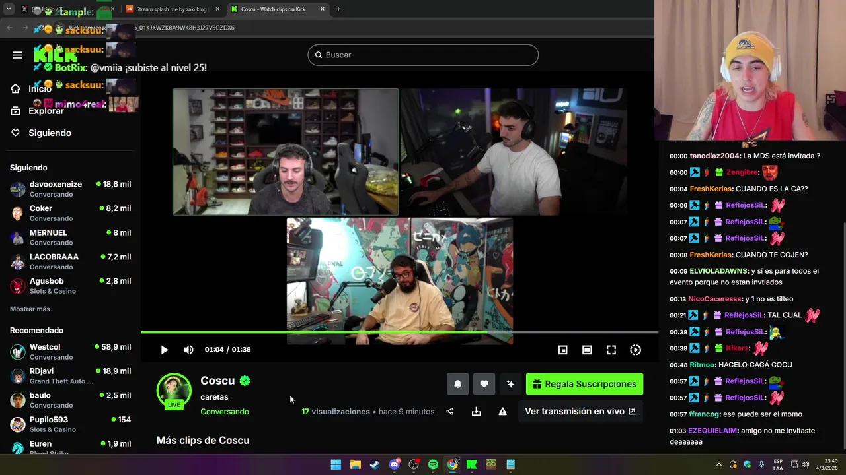Show hidden system tray icons chevron

719,464
